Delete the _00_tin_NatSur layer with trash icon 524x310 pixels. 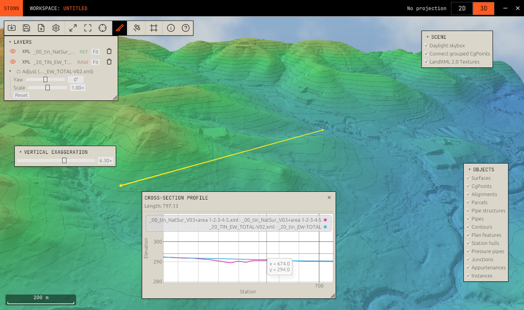coord(109,52)
